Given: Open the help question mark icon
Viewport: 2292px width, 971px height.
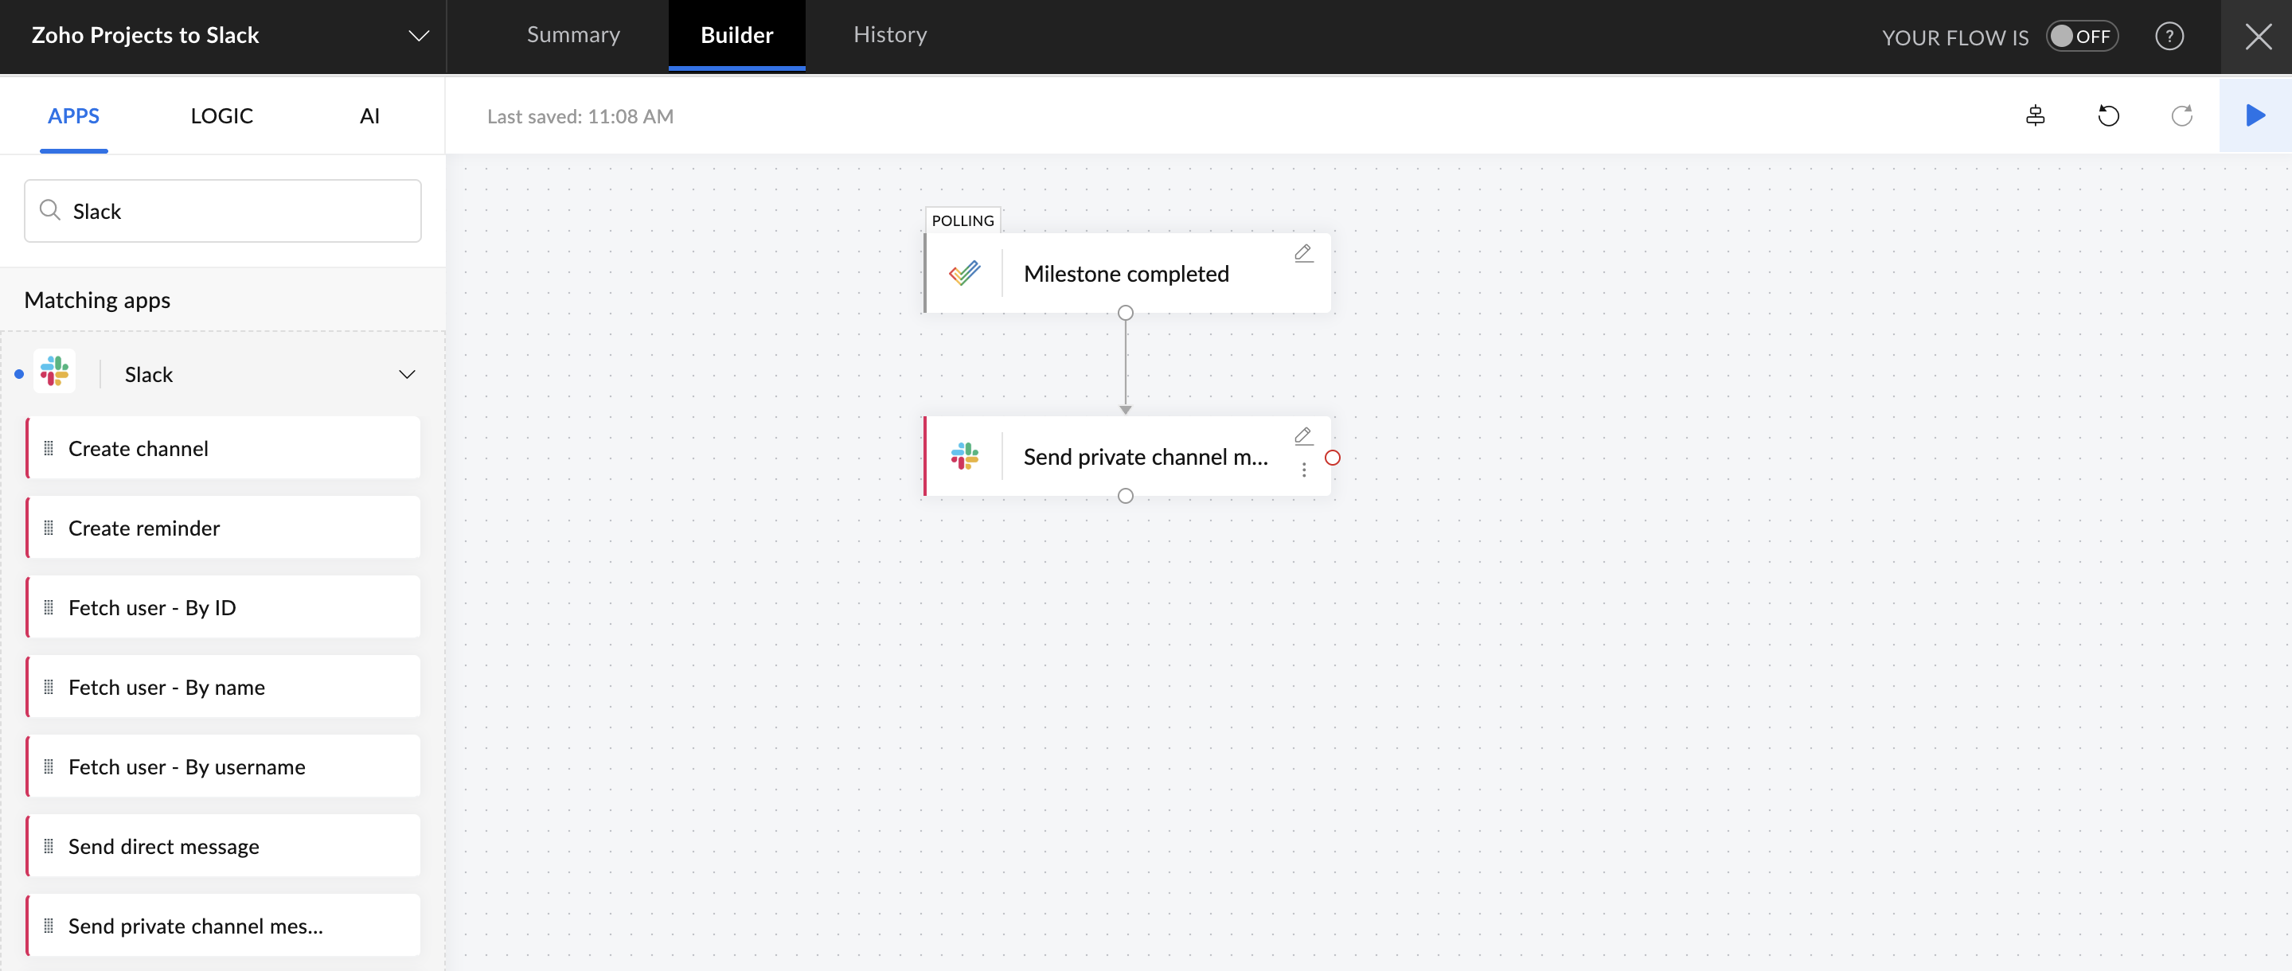Looking at the screenshot, I should (x=2169, y=37).
